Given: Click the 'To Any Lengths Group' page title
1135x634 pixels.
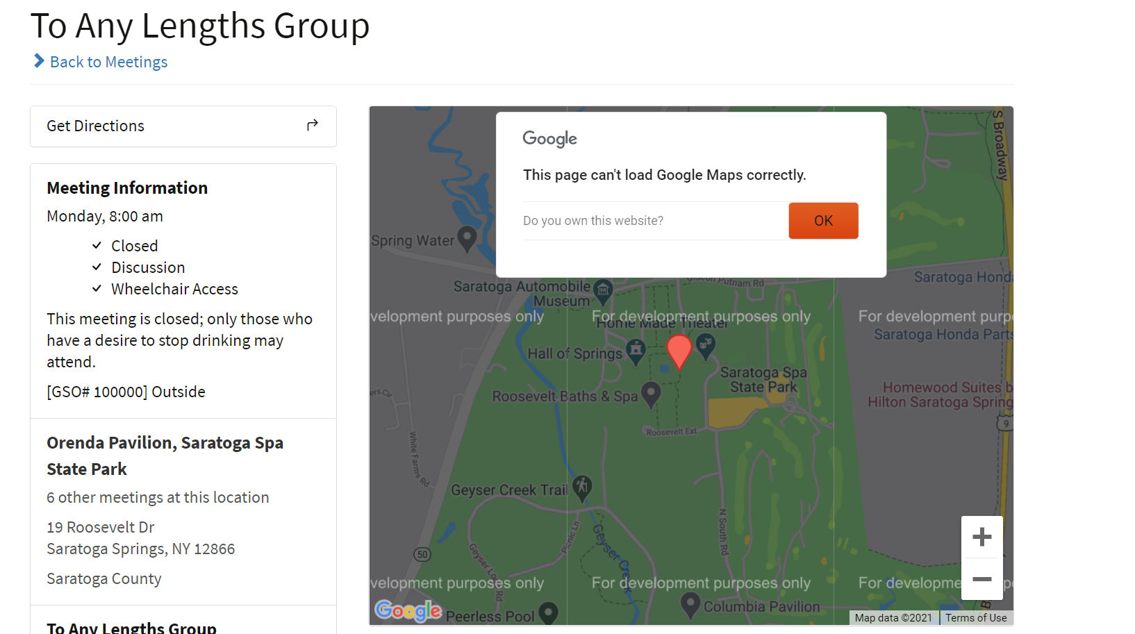Looking at the screenshot, I should (200, 26).
